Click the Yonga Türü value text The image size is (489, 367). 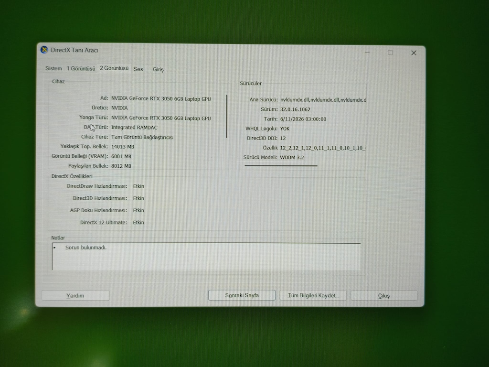tap(161, 118)
